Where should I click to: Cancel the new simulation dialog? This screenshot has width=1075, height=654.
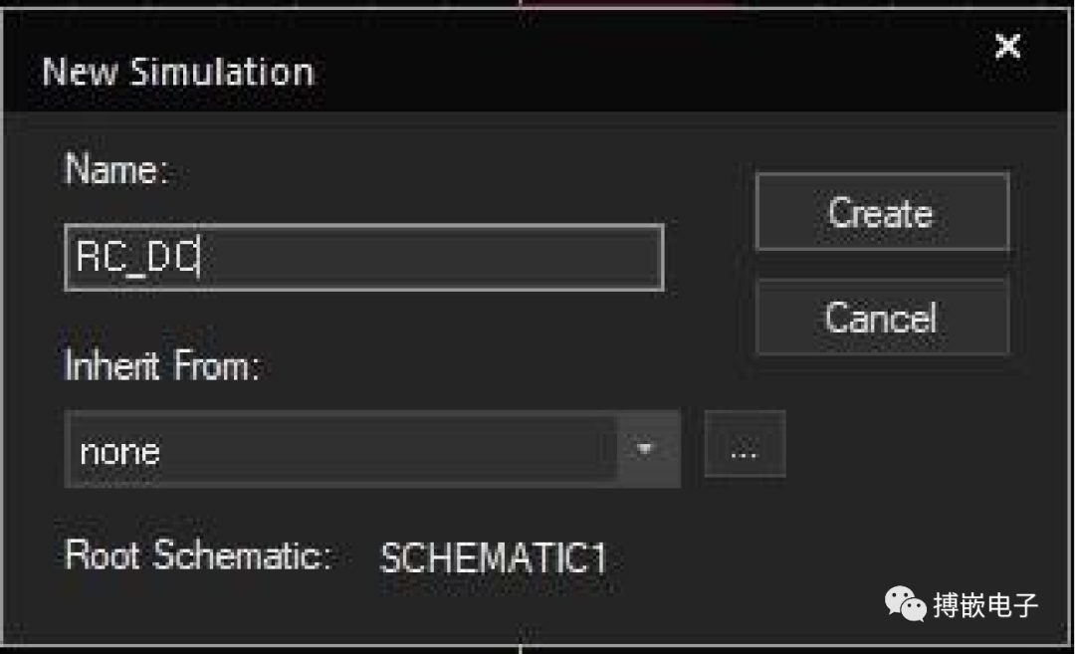tap(882, 318)
